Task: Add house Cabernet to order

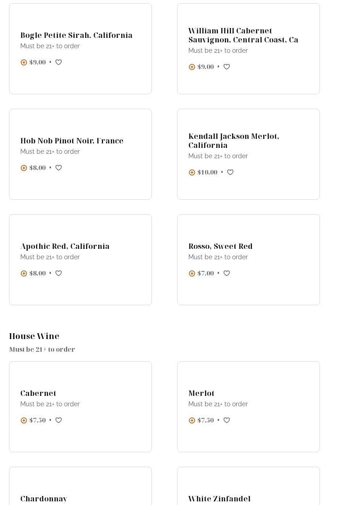Action: click(x=24, y=421)
